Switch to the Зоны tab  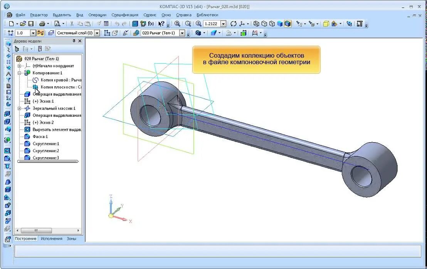[71, 239]
